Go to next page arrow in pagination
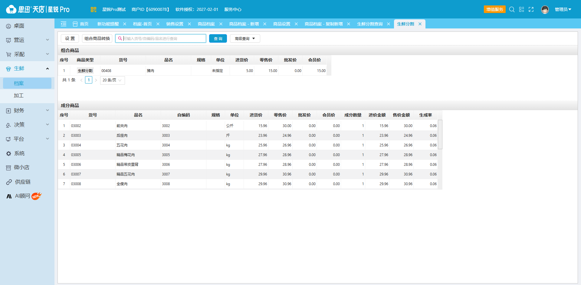This screenshot has width=581, height=285. [96, 80]
